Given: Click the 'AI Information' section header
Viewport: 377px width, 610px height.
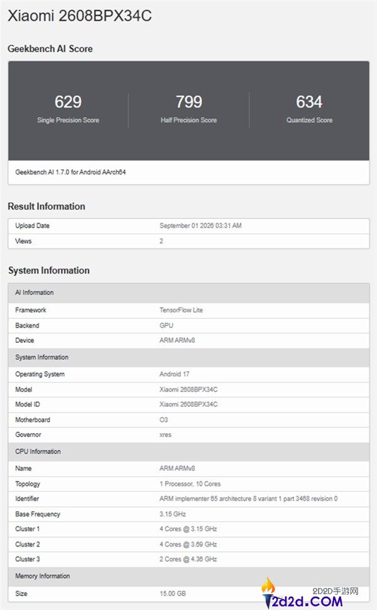Looking at the screenshot, I should [189, 293].
